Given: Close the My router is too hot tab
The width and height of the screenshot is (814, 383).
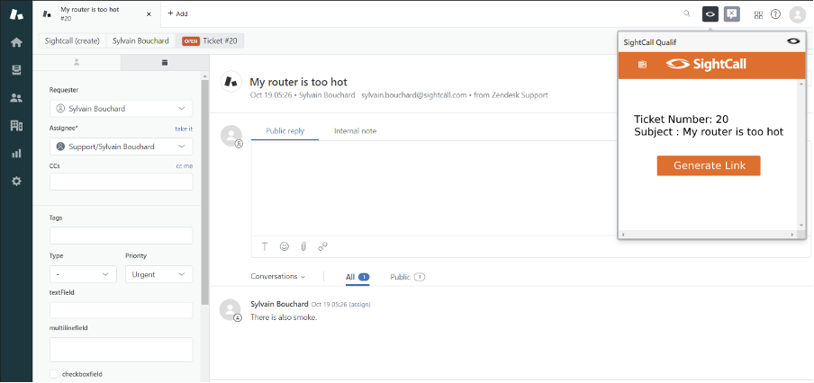Looking at the screenshot, I should [149, 14].
